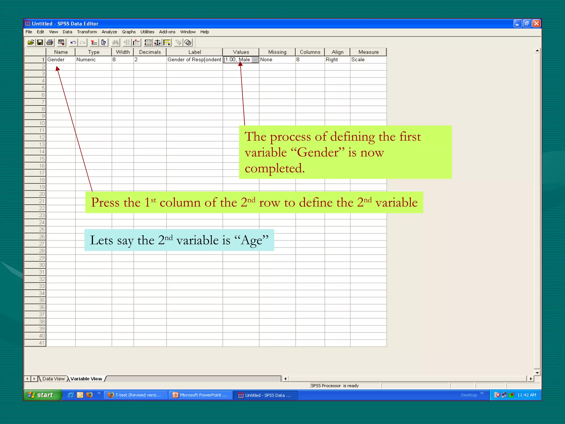The height and width of the screenshot is (424, 565).
Task: Click the Open File toolbar icon
Action: click(x=31, y=43)
